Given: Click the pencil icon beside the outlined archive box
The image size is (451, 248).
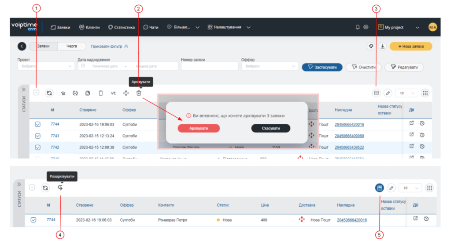Looking at the screenshot, I should (388, 93).
